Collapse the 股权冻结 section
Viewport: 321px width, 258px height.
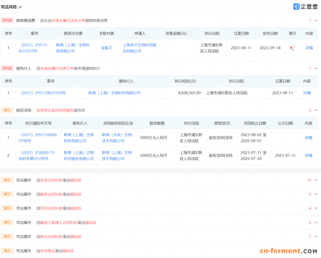click(316, 110)
